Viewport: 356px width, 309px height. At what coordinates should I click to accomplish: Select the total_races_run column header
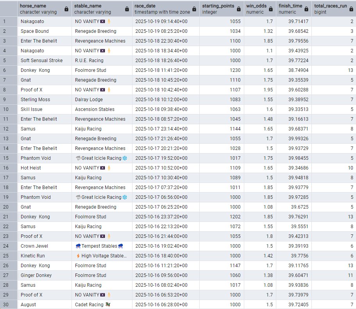334,9
